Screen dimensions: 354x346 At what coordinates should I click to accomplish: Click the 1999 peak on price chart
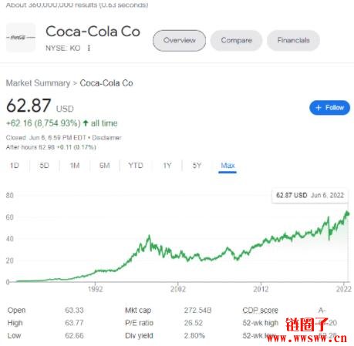click(x=149, y=236)
